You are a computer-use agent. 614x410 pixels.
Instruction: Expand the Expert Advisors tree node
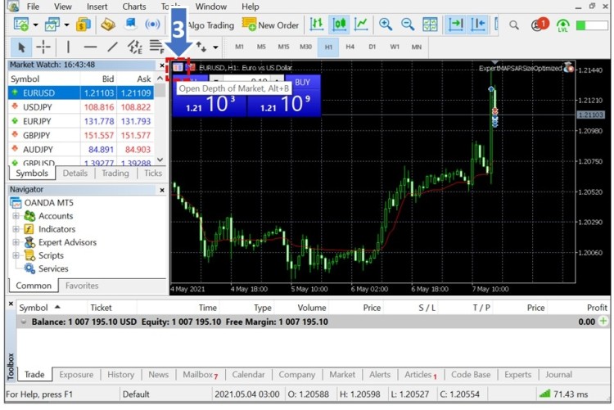tap(16, 242)
